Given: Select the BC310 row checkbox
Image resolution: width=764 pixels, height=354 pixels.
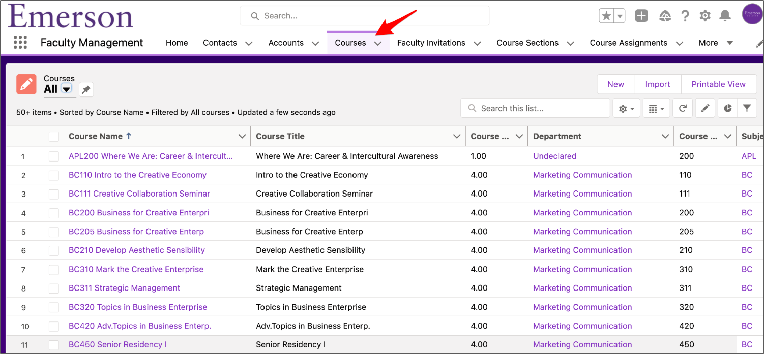Looking at the screenshot, I should point(54,270).
